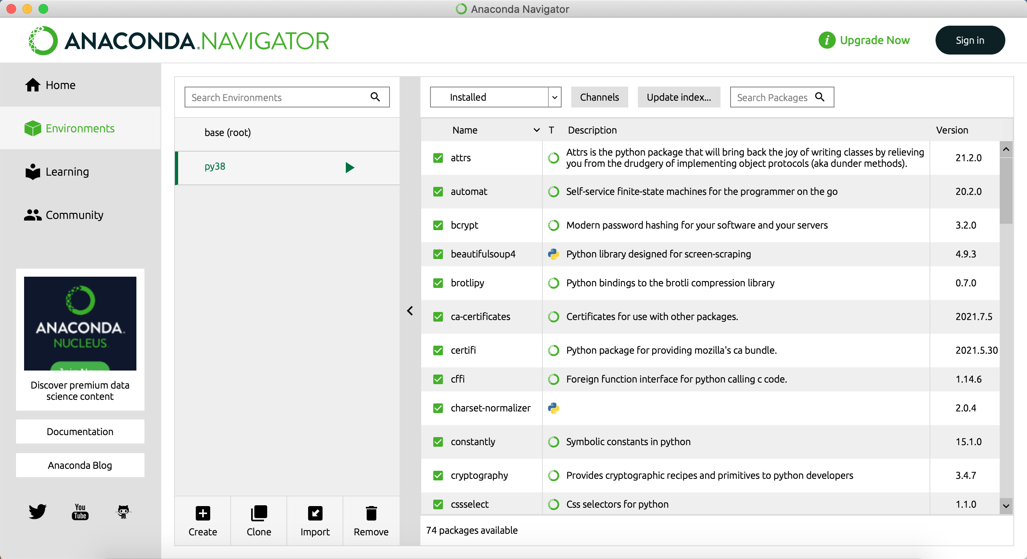The image size is (1027, 559).
Task: Open the Documentation link
Action: coord(80,431)
